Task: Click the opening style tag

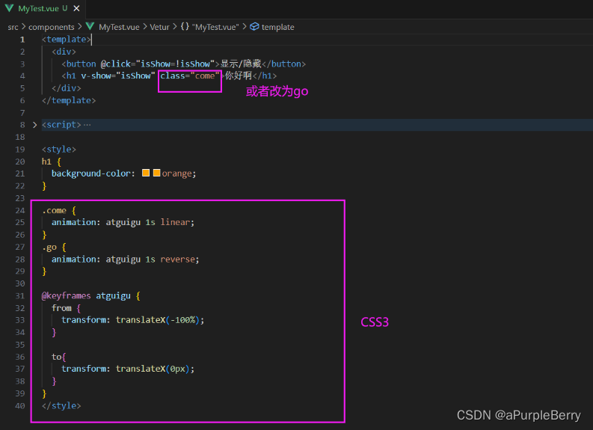Action: point(59,150)
